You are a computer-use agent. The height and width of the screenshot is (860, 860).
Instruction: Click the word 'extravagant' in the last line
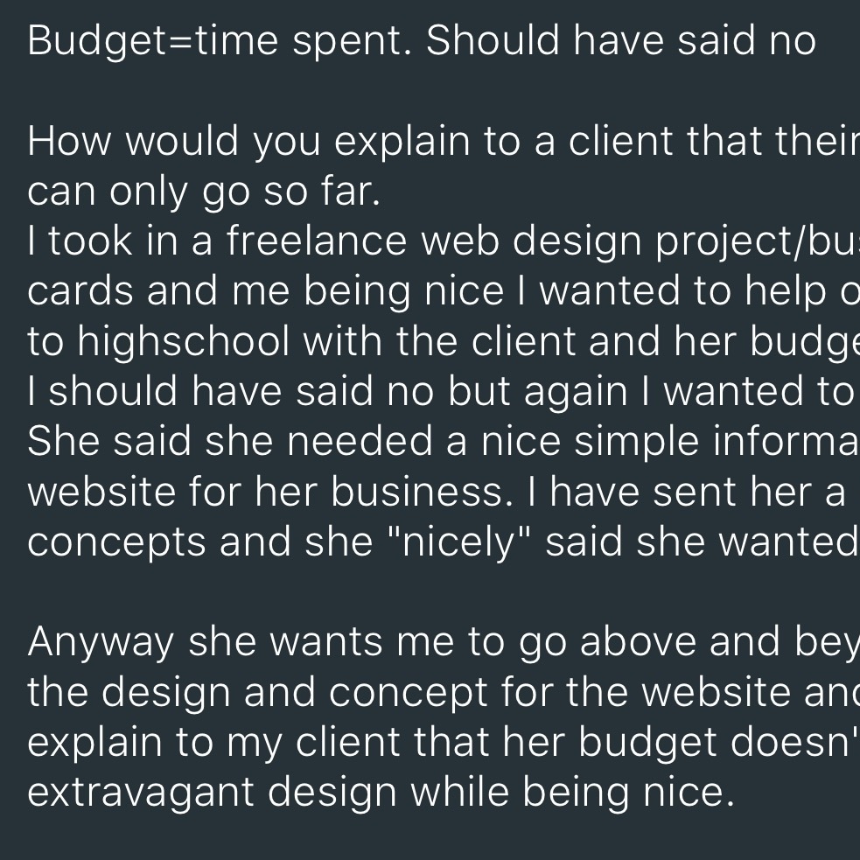pos(140,793)
